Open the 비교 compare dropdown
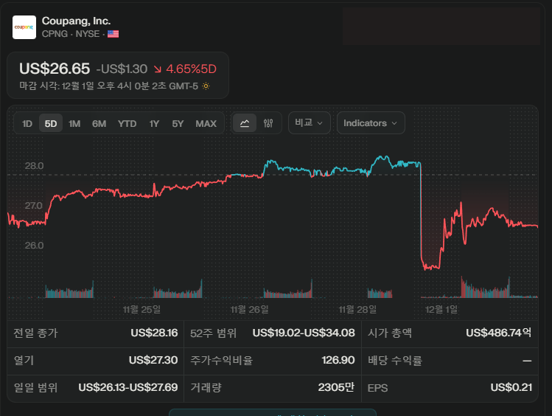This screenshot has width=552, height=416. click(309, 123)
